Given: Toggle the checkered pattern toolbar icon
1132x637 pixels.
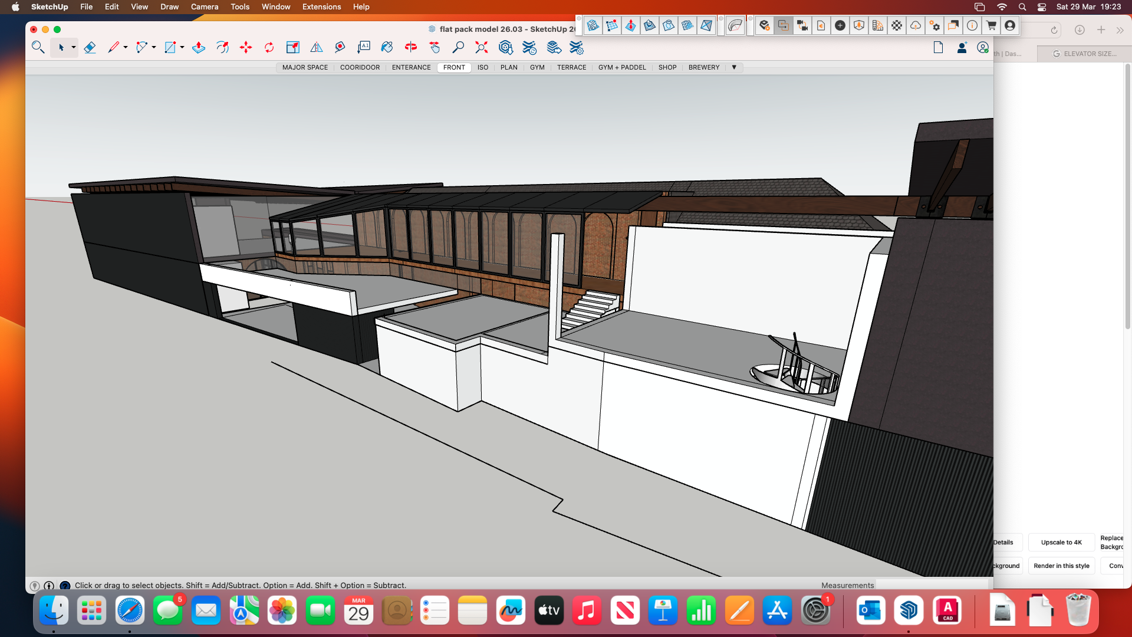Looking at the screenshot, I should (x=896, y=25).
